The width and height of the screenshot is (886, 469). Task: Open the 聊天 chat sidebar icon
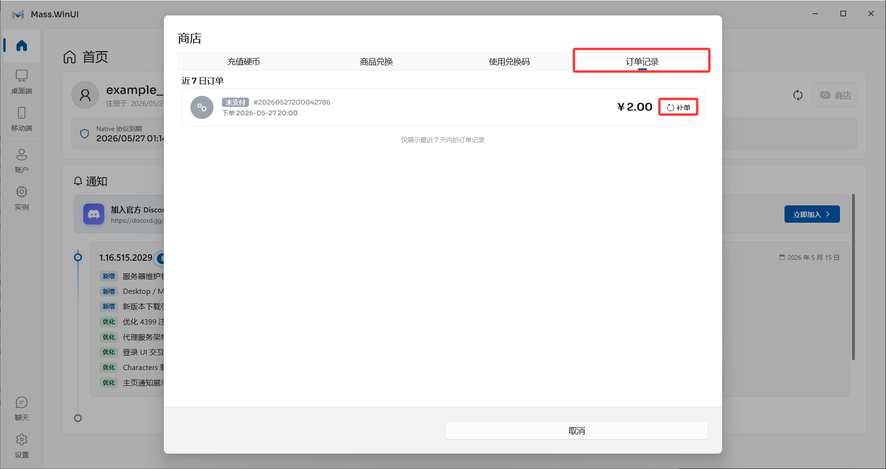[21, 409]
